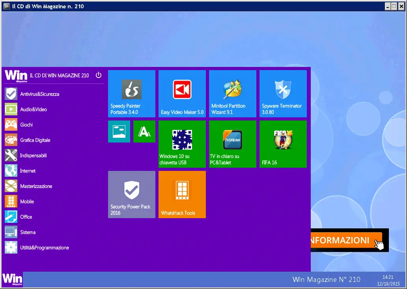Open the Windows 10 su chiavetta USB tile
The image size is (407, 289).
pyautogui.click(x=182, y=144)
